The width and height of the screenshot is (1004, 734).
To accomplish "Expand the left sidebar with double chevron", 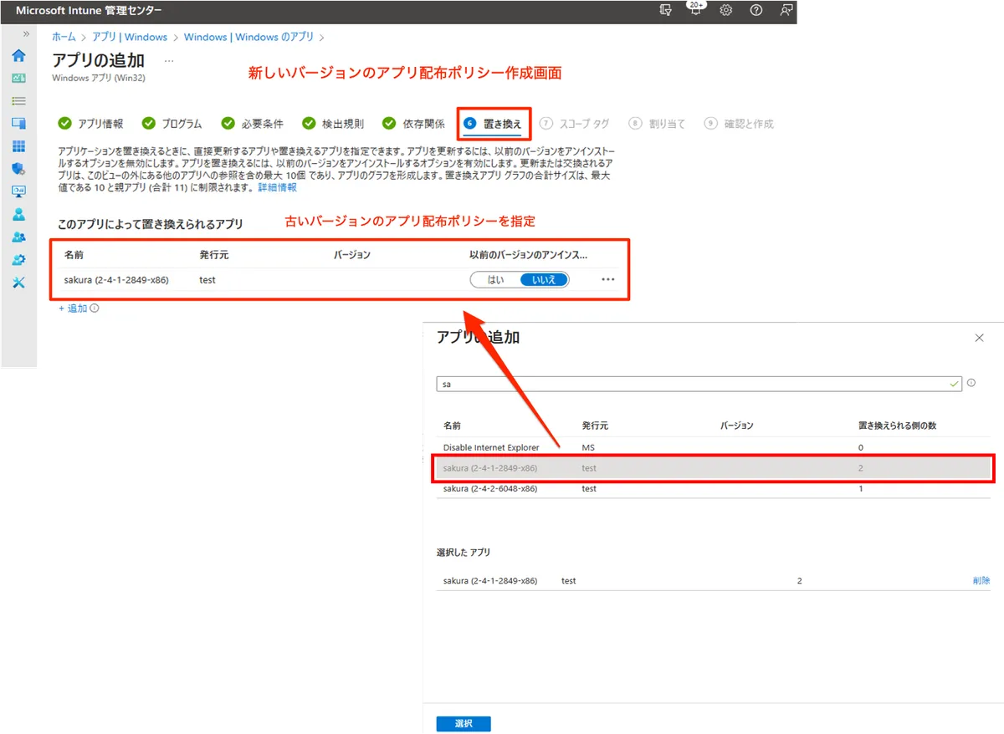I will [x=26, y=34].
